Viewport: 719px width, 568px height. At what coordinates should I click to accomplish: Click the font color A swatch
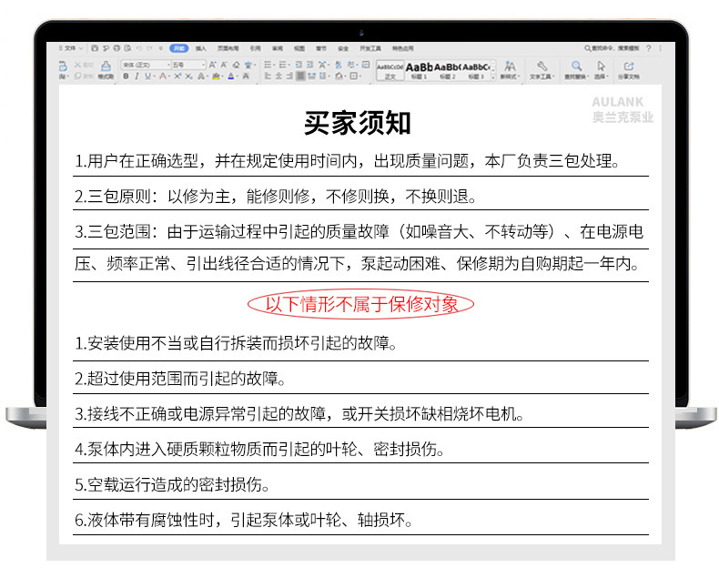(230, 76)
